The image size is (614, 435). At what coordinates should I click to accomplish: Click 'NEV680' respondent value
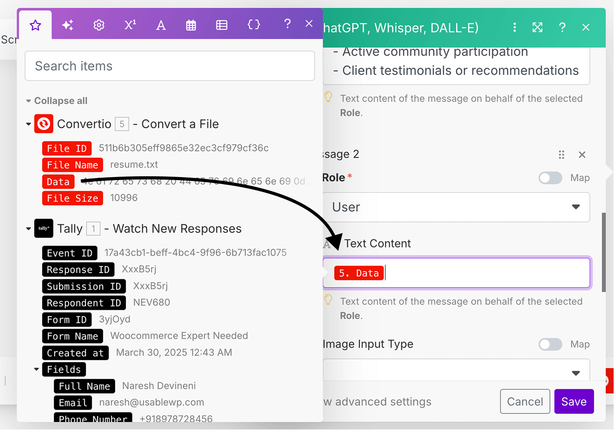(x=151, y=303)
